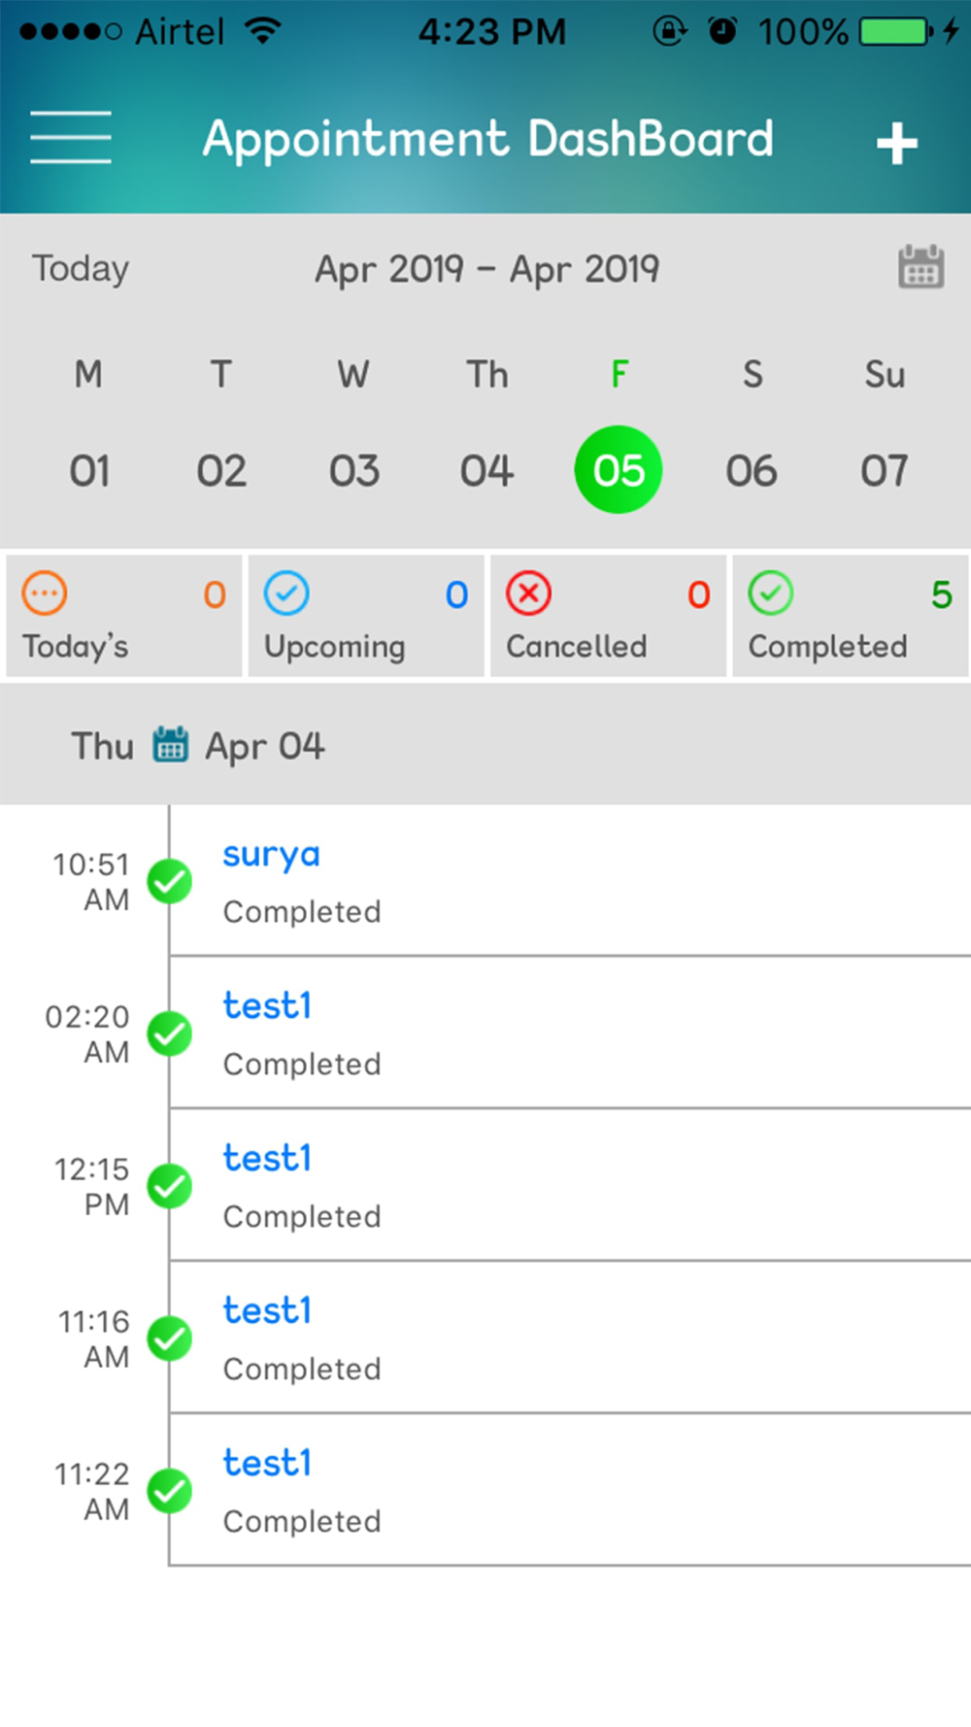Image resolution: width=971 pixels, height=1727 pixels.
Task: Tap the red Cancelled cross icon
Action: pyautogui.click(x=529, y=593)
